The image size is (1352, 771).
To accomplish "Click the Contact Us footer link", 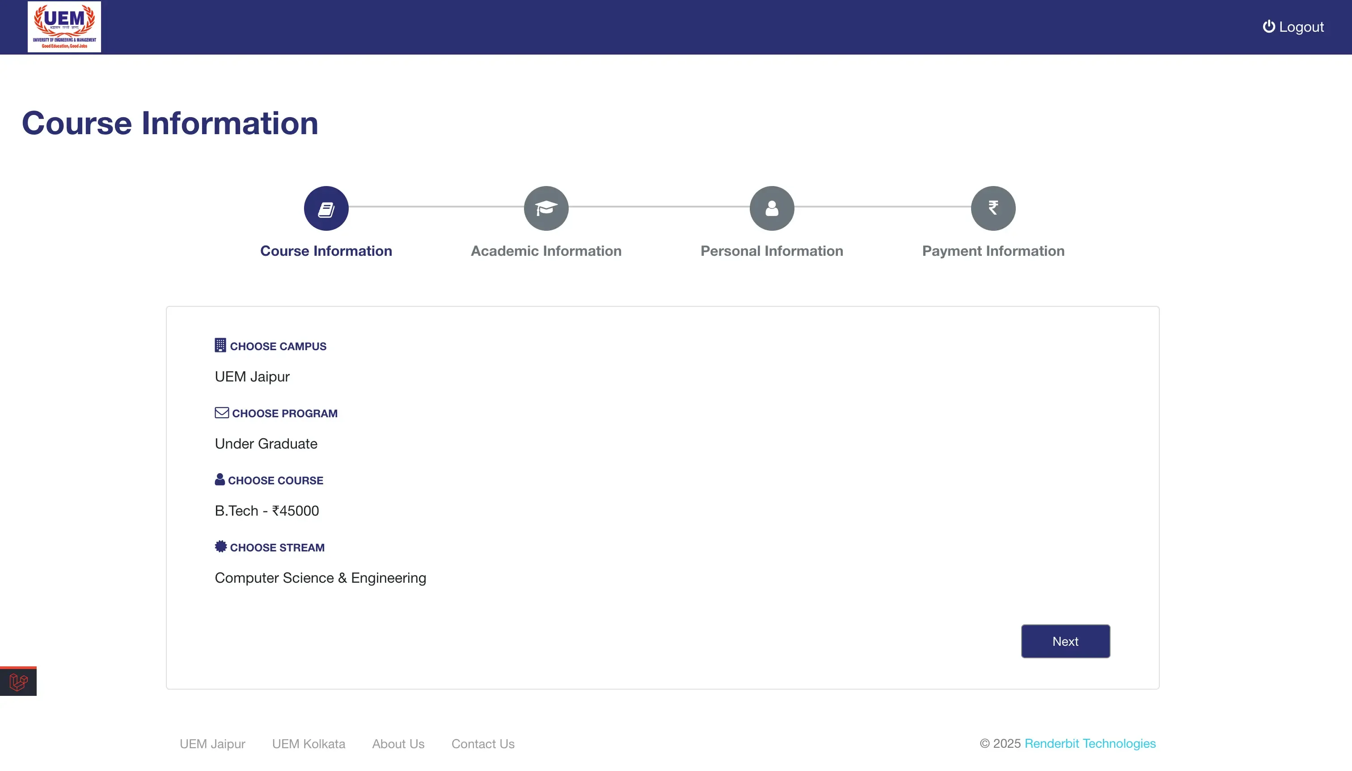I will [482, 743].
